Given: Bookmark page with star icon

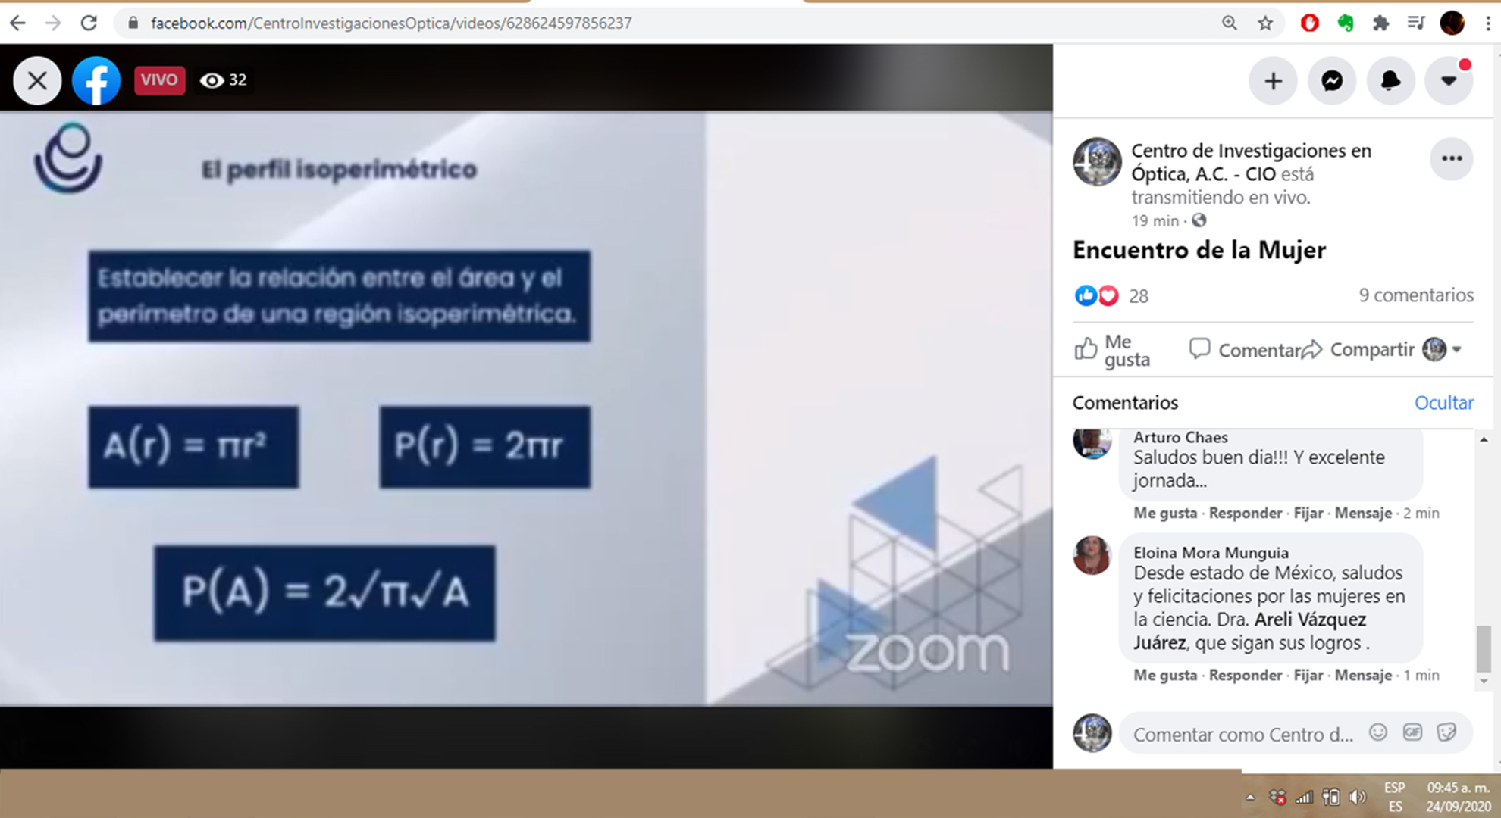Looking at the screenshot, I should (1265, 23).
